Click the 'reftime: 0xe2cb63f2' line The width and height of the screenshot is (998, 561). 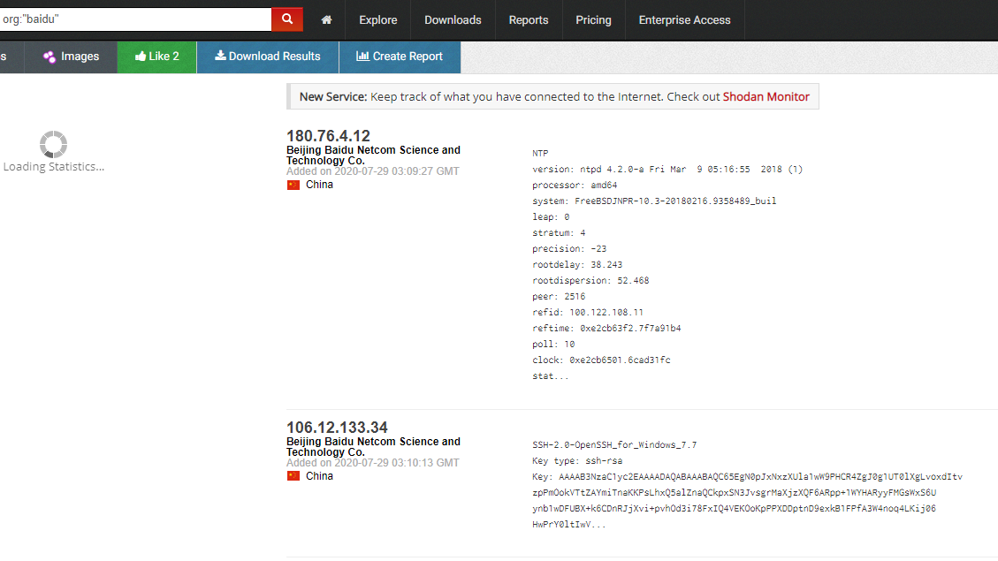coord(606,328)
